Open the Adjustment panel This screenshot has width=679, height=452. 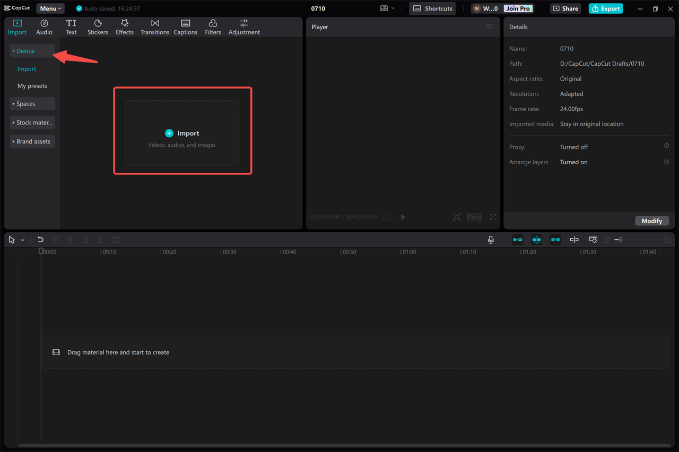point(243,26)
